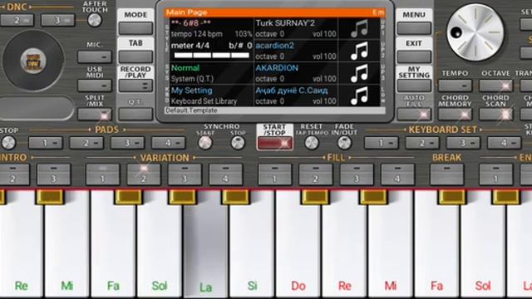
Task: Toggle the USB MIDI button
Action: pos(94,86)
